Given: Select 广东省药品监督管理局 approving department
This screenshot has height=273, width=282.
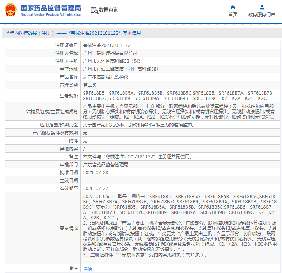Looking at the screenshot, I should point(105,165).
